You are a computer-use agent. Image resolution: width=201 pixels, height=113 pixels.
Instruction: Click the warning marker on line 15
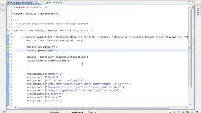click(x=8, y=30)
